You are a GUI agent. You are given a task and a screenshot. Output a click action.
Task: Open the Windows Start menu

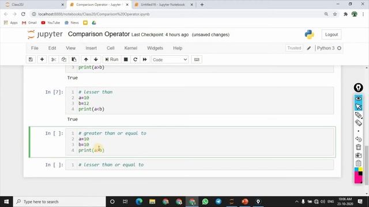pos(6,202)
